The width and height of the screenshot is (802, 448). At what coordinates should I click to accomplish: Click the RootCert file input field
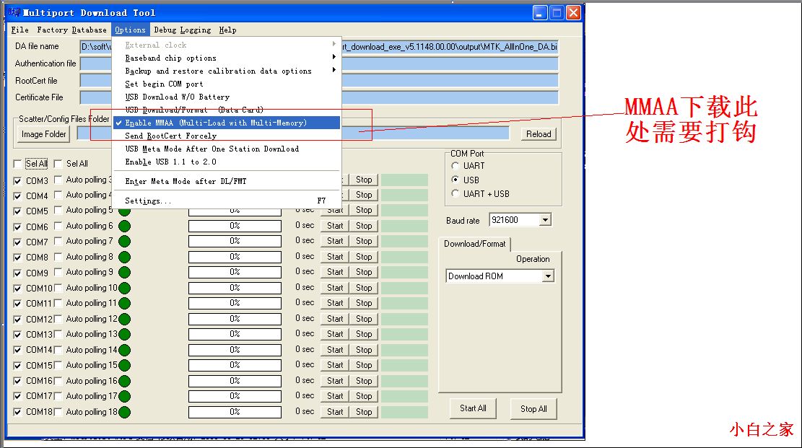319,80
